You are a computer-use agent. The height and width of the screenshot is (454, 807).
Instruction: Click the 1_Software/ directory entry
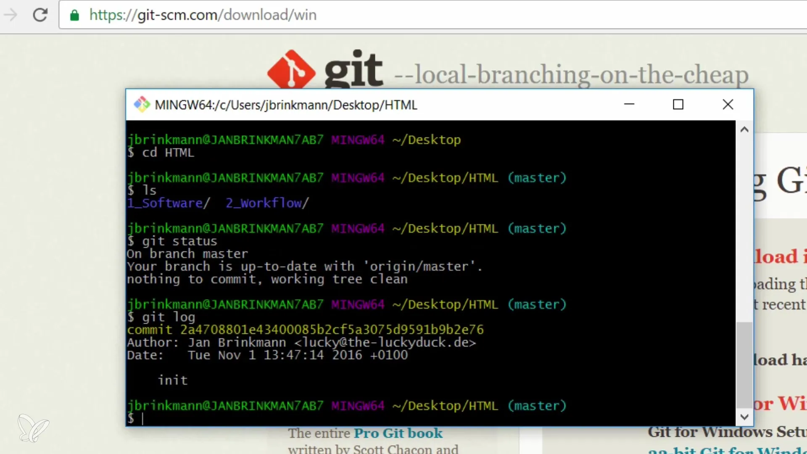(168, 203)
